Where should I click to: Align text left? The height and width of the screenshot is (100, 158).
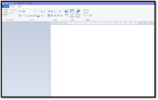(x=49, y=16)
